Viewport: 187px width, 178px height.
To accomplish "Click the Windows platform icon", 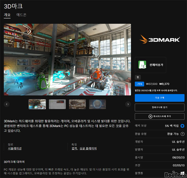I will click(x=182, y=173).
